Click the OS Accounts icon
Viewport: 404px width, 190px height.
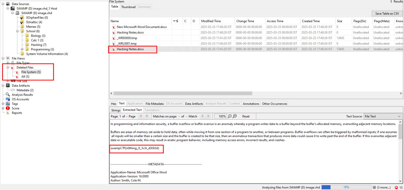pyautogui.click(x=8, y=99)
